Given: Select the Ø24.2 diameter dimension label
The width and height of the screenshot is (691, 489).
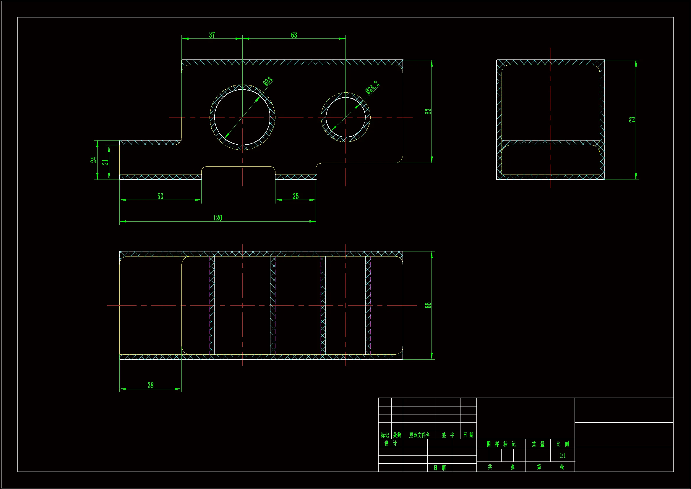Looking at the screenshot, I should 372,87.
